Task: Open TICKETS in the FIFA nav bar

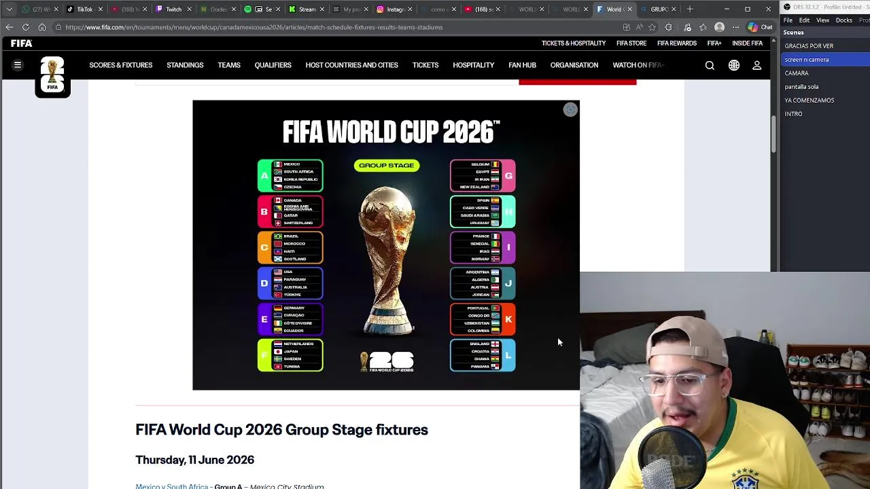Action: click(x=425, y=65)
